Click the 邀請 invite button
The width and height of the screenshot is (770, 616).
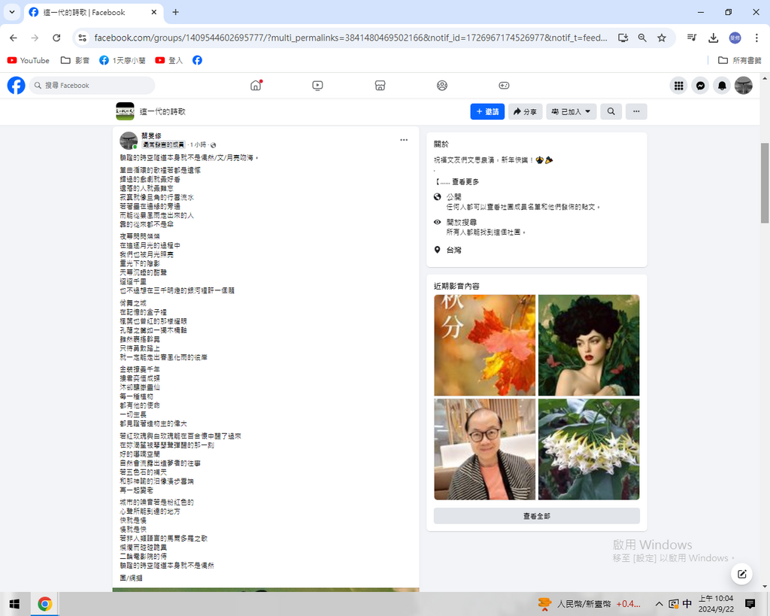[487, 111]
